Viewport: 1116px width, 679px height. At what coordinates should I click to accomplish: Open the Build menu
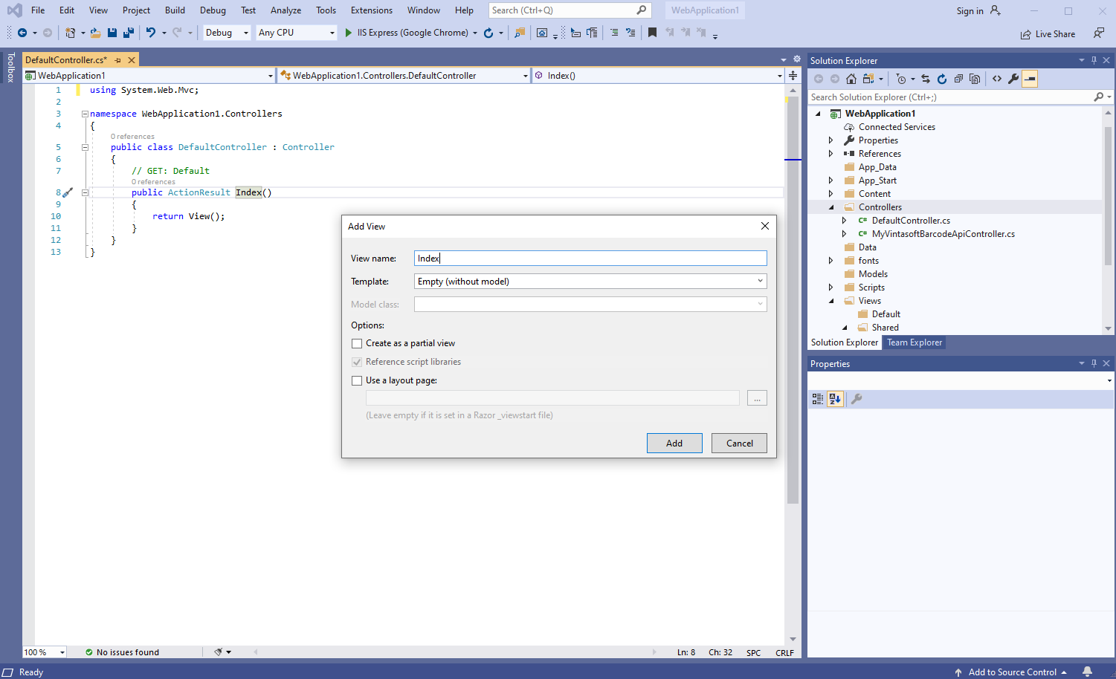coord(175,10)
